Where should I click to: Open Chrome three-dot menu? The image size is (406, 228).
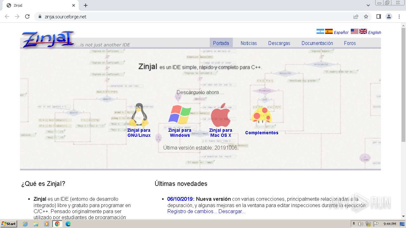(399, 16)
